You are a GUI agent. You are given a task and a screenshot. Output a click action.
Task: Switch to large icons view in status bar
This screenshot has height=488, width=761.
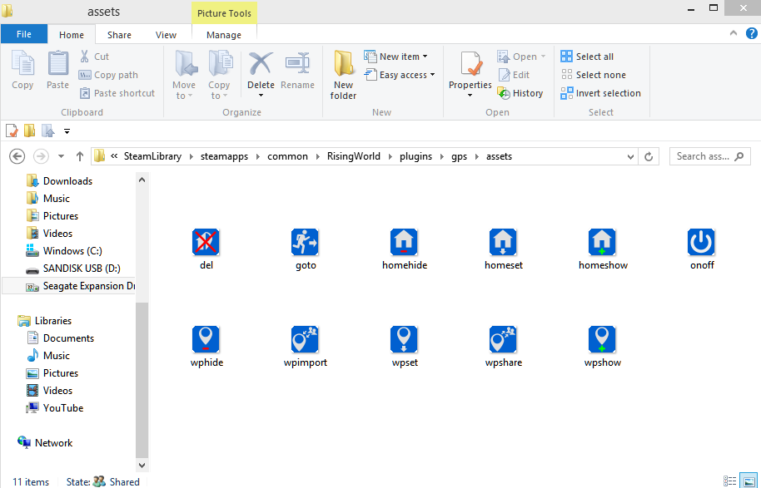(x=749, y=481)
